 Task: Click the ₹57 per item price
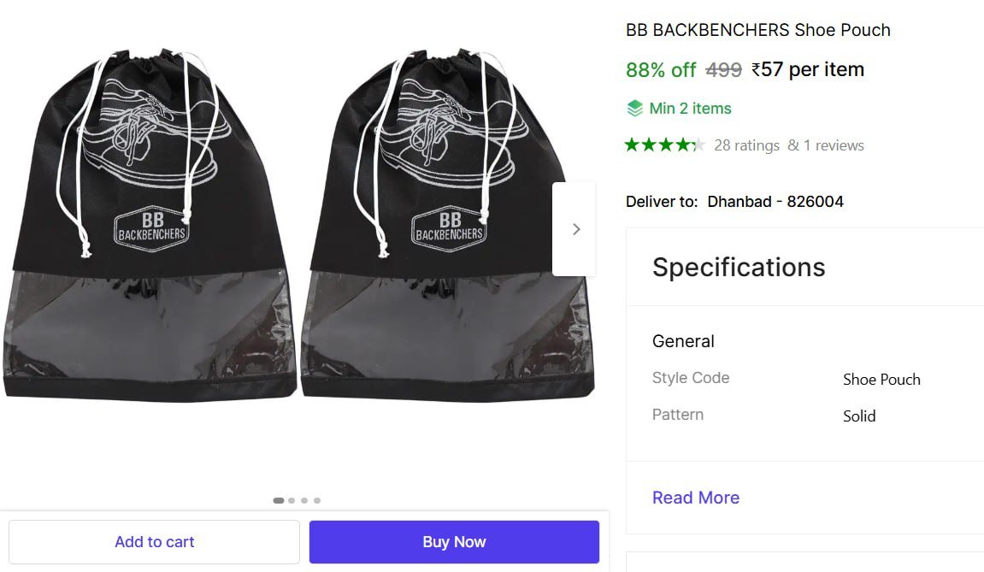click(808, 70)
